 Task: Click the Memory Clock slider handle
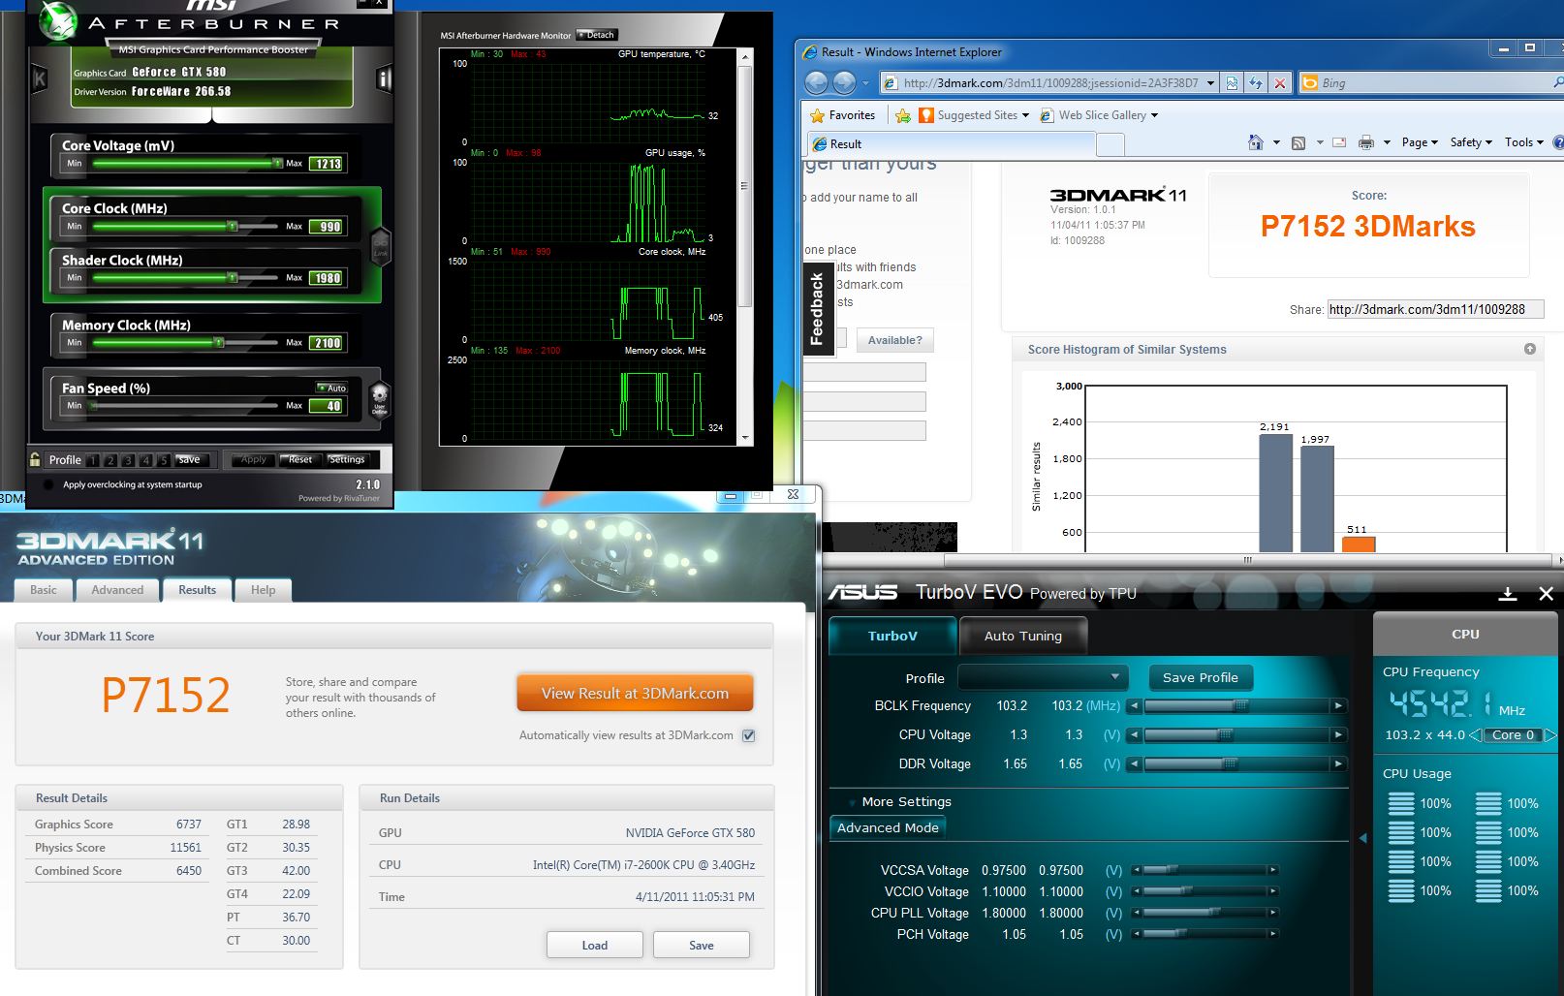pyautogui.click(x=220, y=342)
